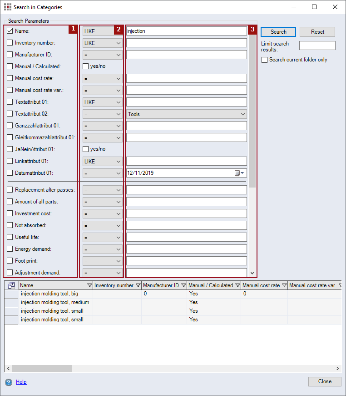Viewport: 346px width, 396px height.
Task: Open the calendar picker for Datumattribut 01
Action: pos(239,173)
